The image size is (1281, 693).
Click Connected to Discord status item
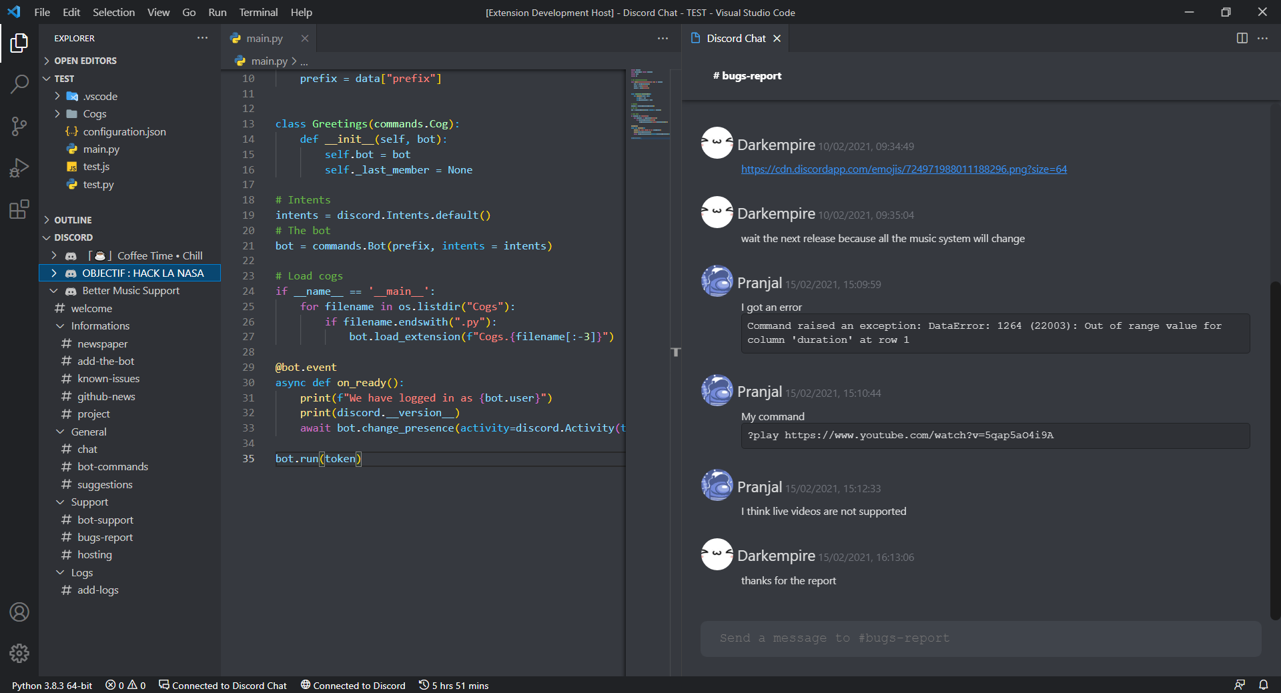(353, 685)
